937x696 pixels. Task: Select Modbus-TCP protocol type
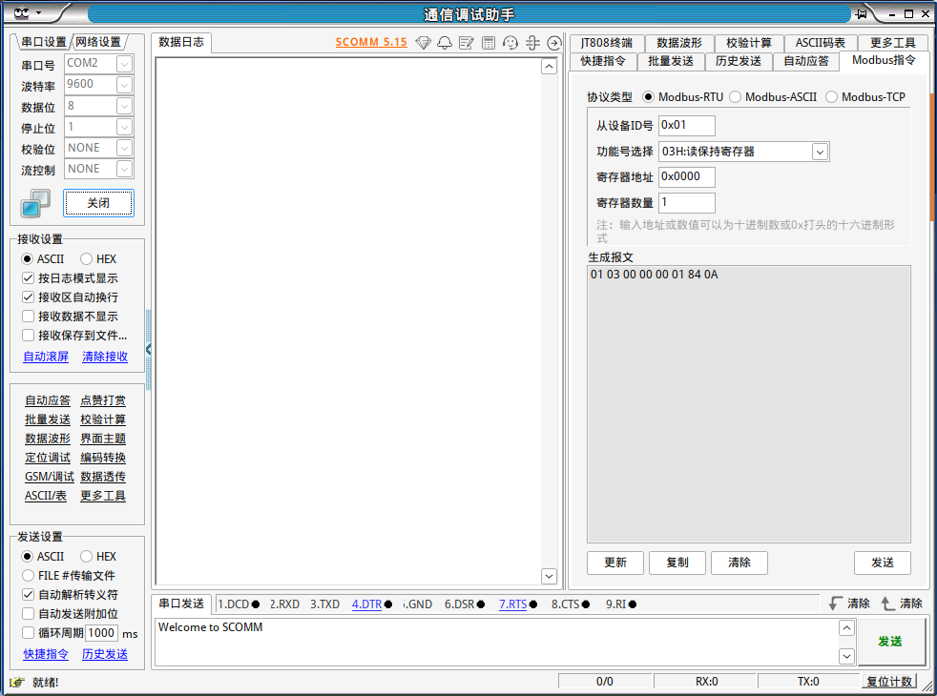tap(865, 96)
